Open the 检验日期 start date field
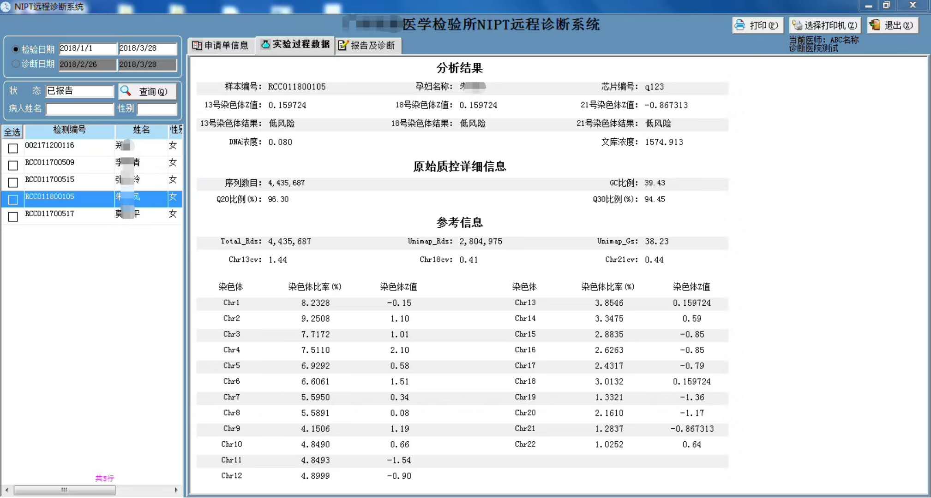The image size is (931, 498). click(88, 48)
